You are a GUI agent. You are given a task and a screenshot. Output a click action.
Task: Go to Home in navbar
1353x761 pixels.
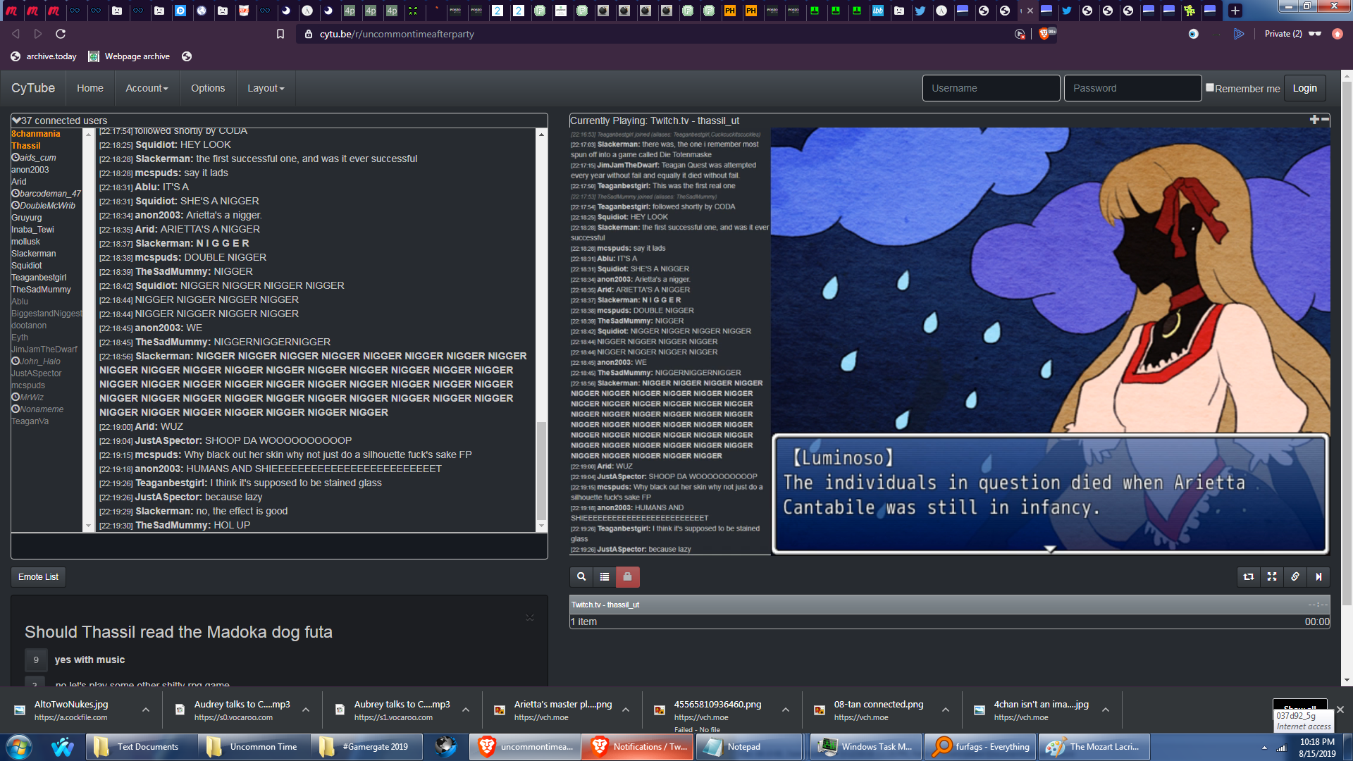click(x=90, y=88)
